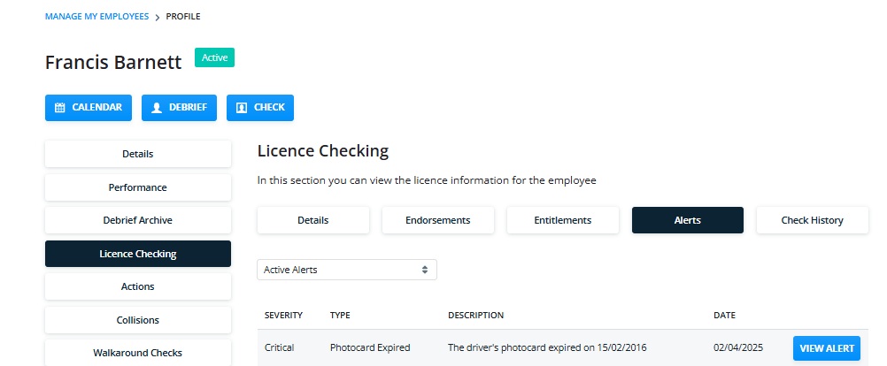Click the Active Alerts dropdown arrows
The width and height of the screenshot is (887, 366).
click(x=425, y=270)
